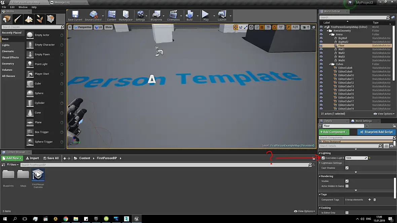Open Chrome from the taskbar
The height and width of the screenshot is (223, 397).
(66, 219)
